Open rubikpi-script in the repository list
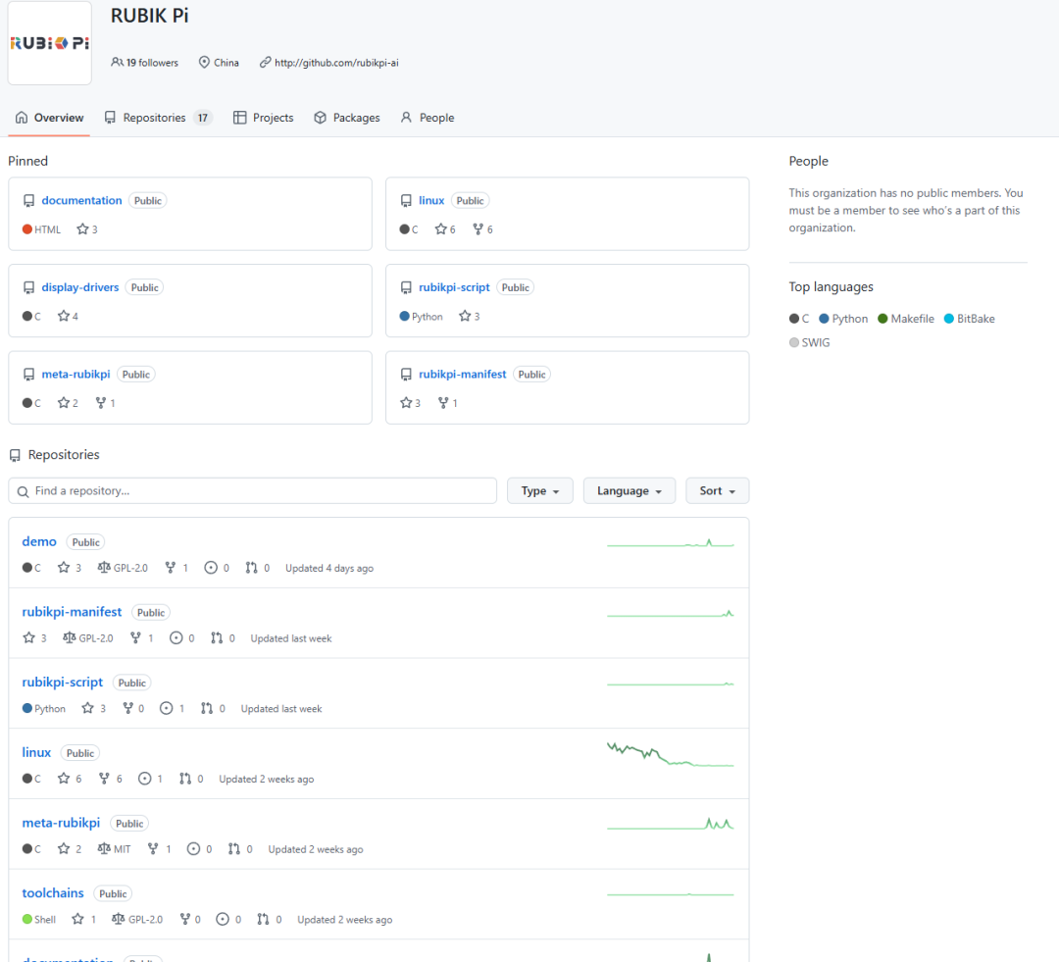The image size is (1059, 962). (x=62, y=682)
